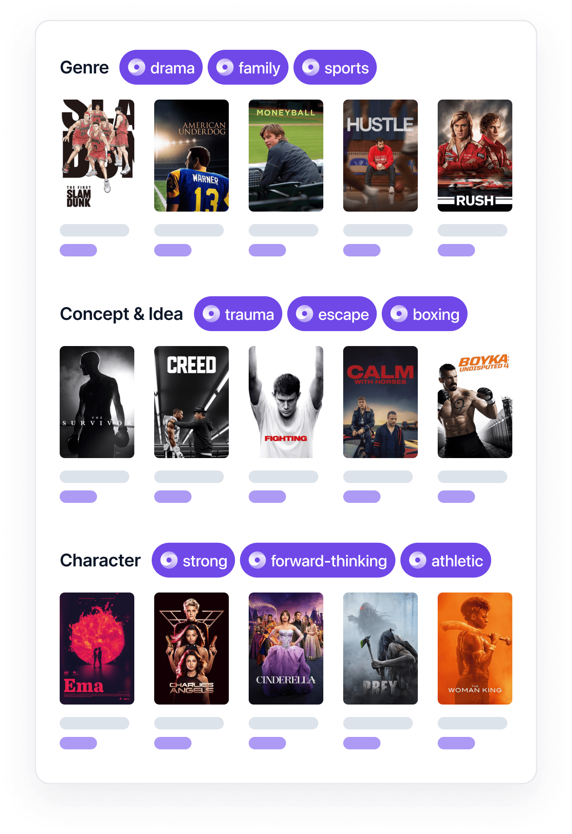Click the circle icon inside the trauma tag

211,314
